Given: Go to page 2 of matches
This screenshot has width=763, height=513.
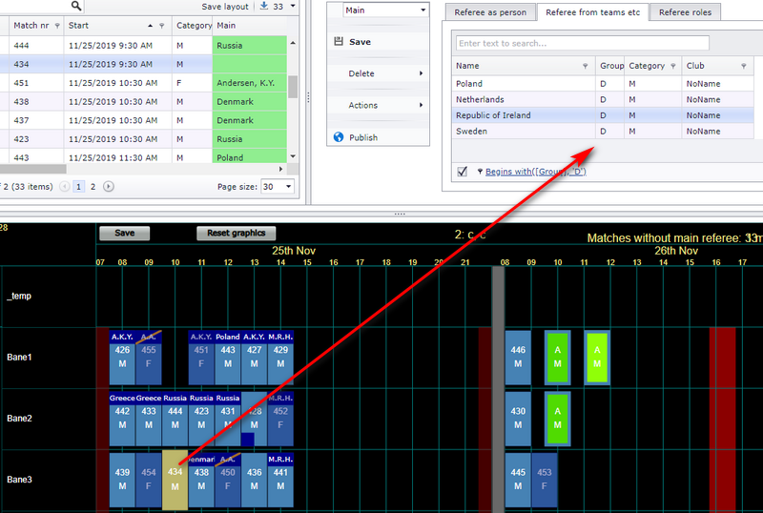Looking at the screenshot, I should click(x=93, y=186).
